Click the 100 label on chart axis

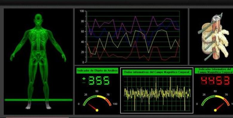tap(82, 11)
